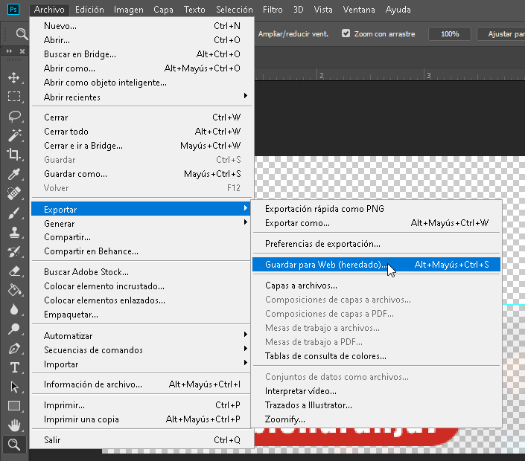Select the Crop tool
525x461 pixels.
click(x=14, y=155)
